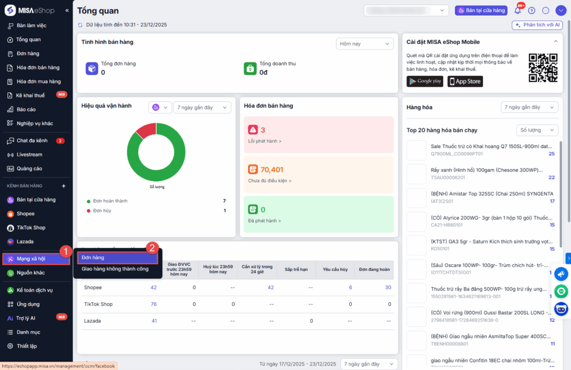The width and height of the screenshot is (571, 370).
Task: Click the Kế toán dịch vụ icon
Action: pos(10,290)
